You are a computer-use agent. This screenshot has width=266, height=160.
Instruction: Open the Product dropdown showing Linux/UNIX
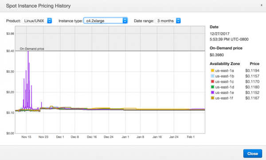(x=37, y=21)
